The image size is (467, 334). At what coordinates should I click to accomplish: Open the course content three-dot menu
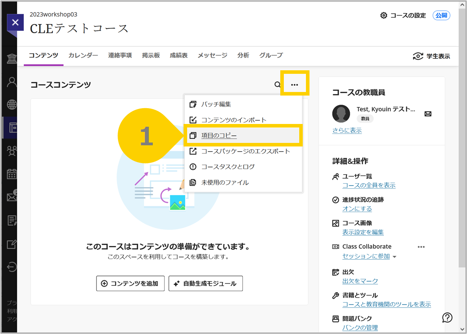click(x=294, y=84)
